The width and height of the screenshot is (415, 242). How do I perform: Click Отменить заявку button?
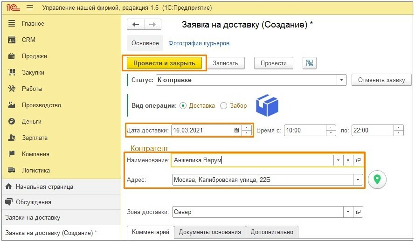(x=381, y=80)
